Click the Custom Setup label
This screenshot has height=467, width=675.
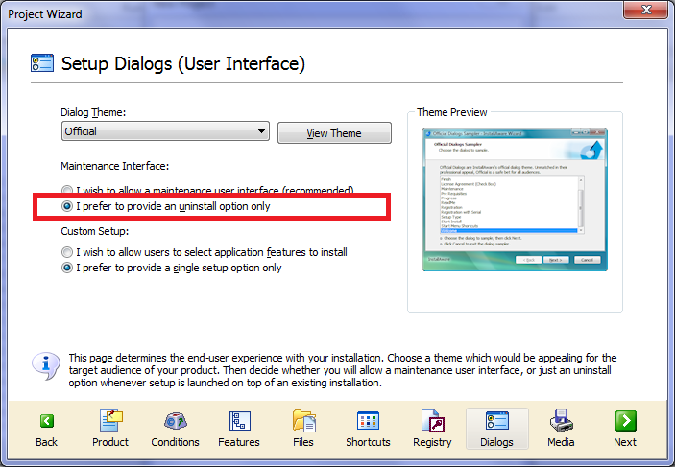coord(95,231)
